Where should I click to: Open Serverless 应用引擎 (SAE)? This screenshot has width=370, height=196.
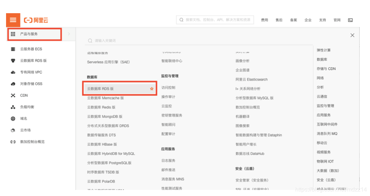[108, 62]
